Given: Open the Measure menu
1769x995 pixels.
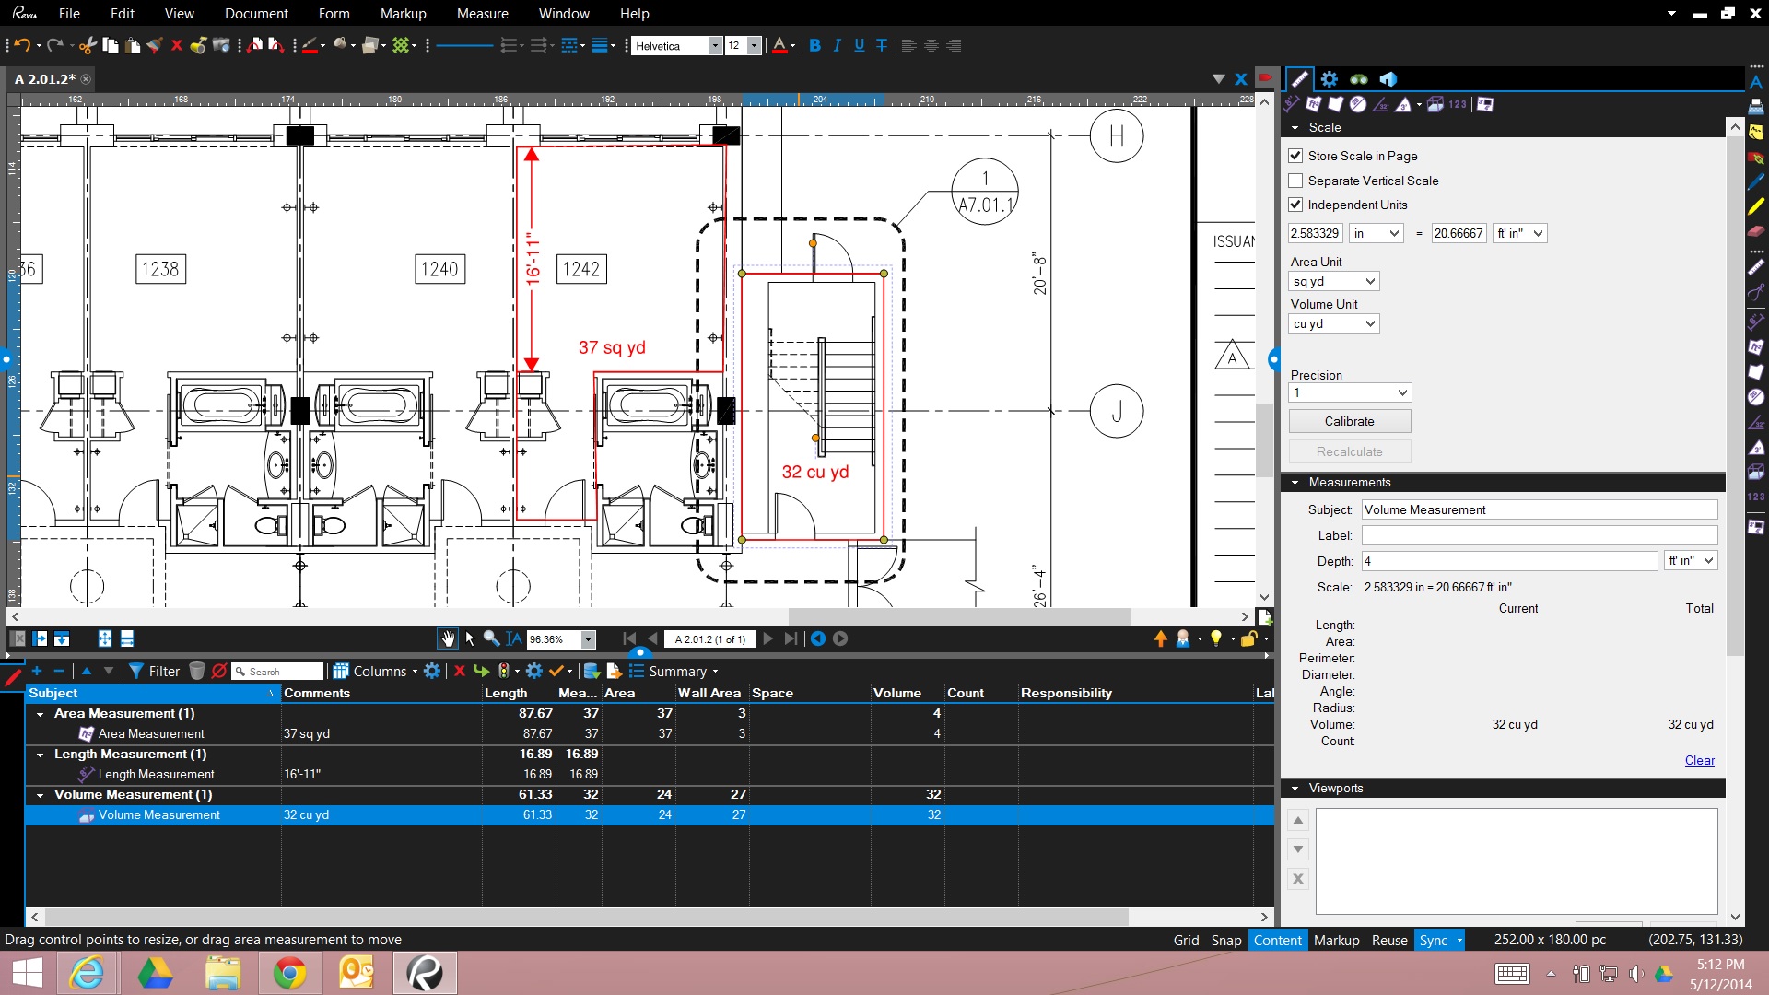Looking at the screenshot, I should (482, 13).
